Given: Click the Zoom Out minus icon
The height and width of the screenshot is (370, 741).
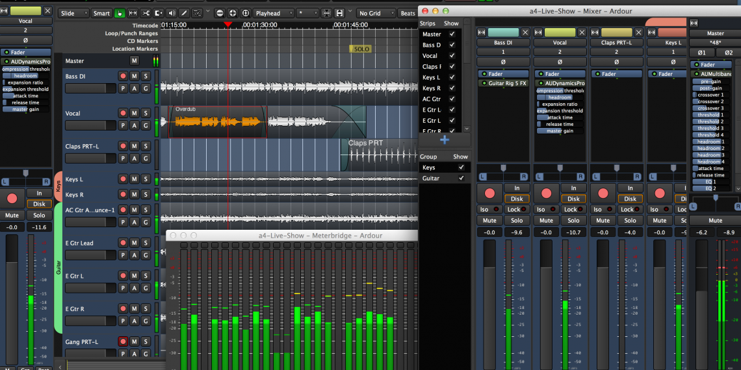Looking at the screenshot, I should [x=220, y=13].
